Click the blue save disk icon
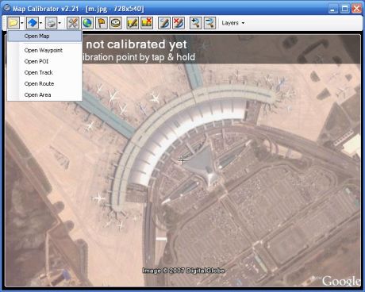This screenshot has height=292, width=365. point(33,23)
